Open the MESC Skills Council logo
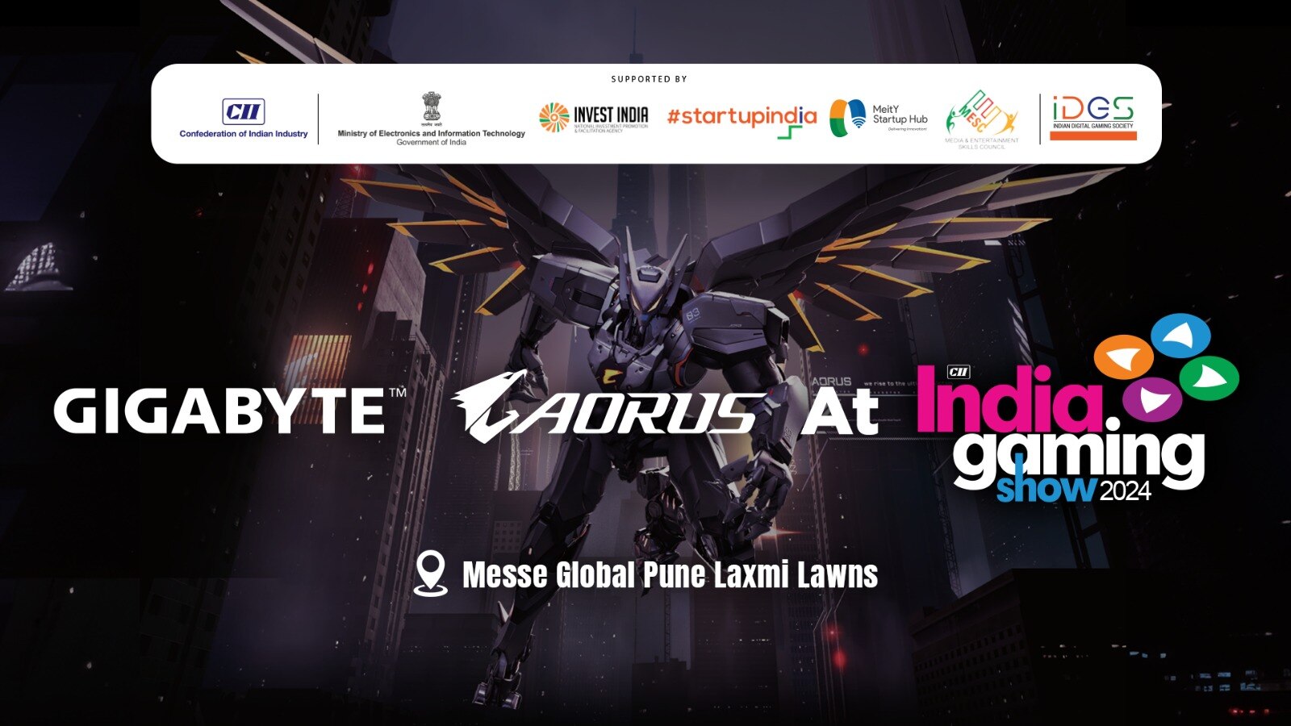 pyautogui.click(x=981, y=117)
